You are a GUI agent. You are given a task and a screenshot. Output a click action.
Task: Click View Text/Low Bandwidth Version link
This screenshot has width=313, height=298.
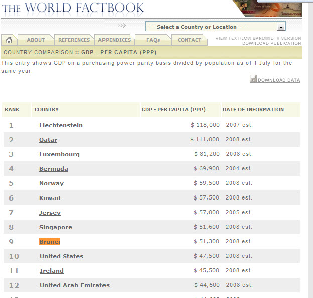coord(258,38)
